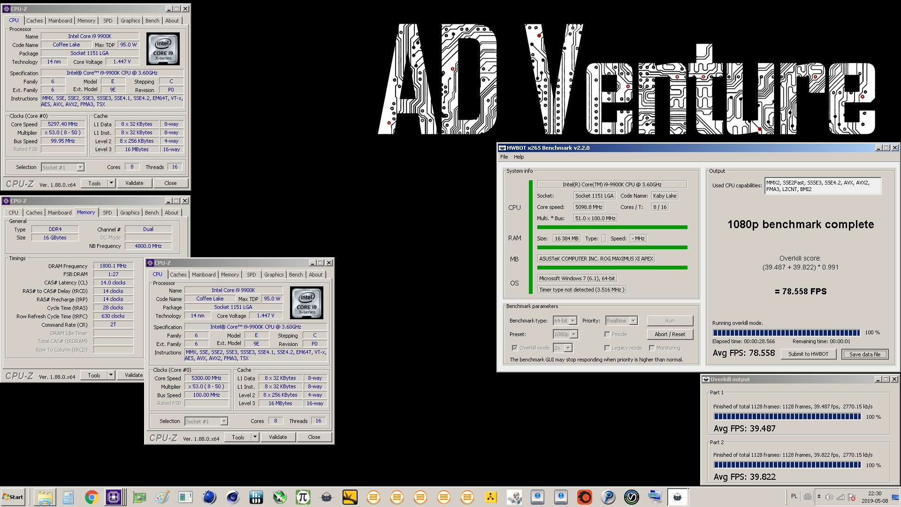The height and width of the screenshot is (507, 901).
Task: Open the Cinebench blue sphere taskbar icon
Action: click(209, 497)
